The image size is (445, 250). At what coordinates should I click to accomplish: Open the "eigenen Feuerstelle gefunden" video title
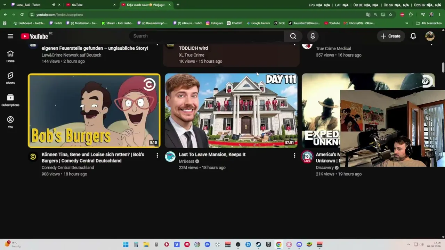click(x=95, y=48)
